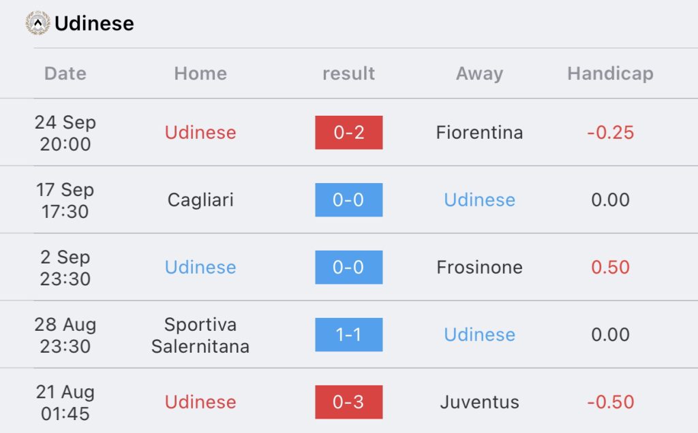Click the -0.50 handicap value
This screenshot has height=433, width=698.
click(x=610, y=402)
